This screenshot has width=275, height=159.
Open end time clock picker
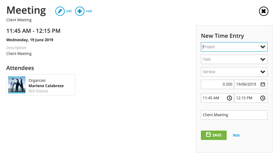click(263, 98)
